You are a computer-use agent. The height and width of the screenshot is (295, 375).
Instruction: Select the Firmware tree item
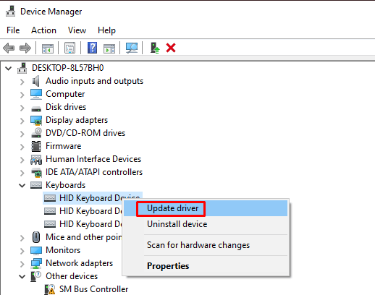[64, 146]
